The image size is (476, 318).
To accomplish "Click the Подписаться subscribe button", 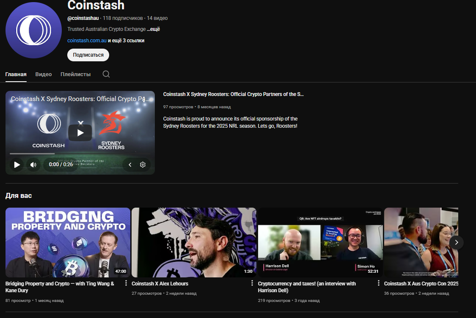I will tap(88, 55).
